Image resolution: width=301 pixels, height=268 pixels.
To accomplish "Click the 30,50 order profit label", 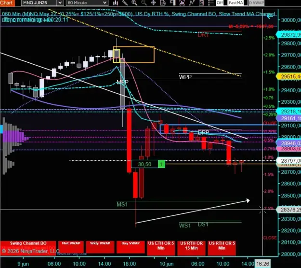I will (145, 164).
